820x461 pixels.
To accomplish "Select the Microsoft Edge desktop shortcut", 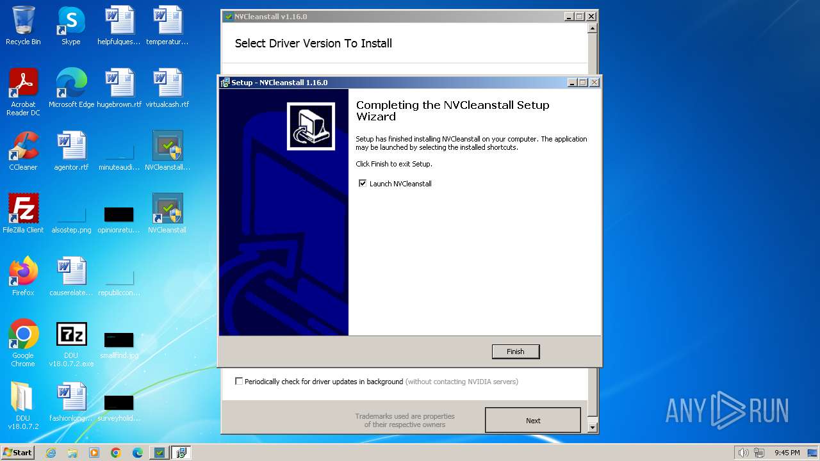I will point(71,88).
